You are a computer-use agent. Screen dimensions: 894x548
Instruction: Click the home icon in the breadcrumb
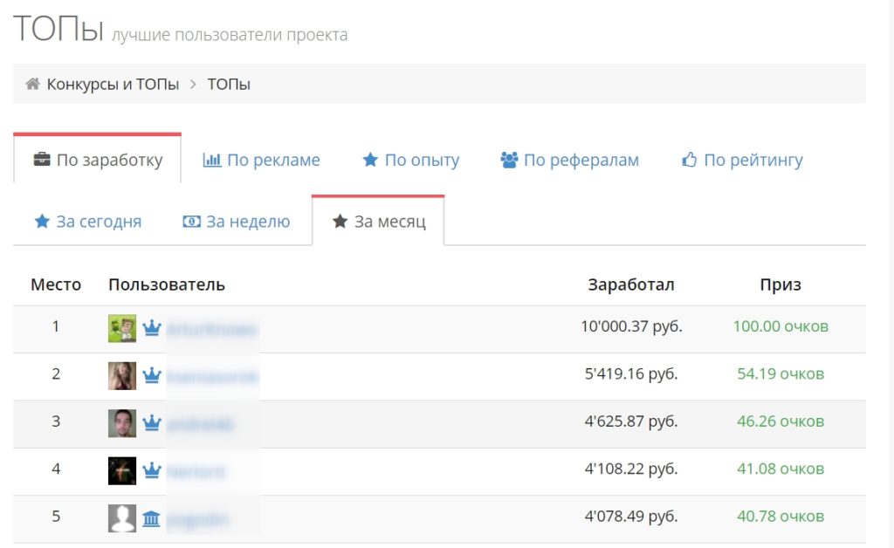pyautogui.click(x=32, y=85)
